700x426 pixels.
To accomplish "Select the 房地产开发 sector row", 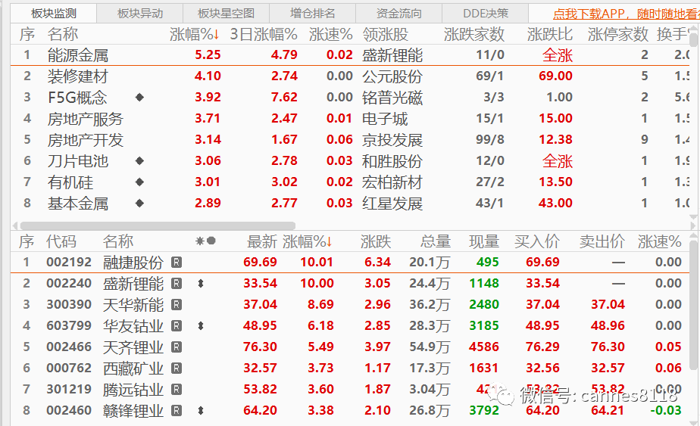I will click(350, 140).
